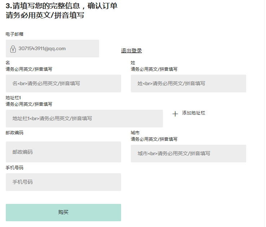Click the lock icon in the email field
266x227 pixels.
(x=13, y=49)
